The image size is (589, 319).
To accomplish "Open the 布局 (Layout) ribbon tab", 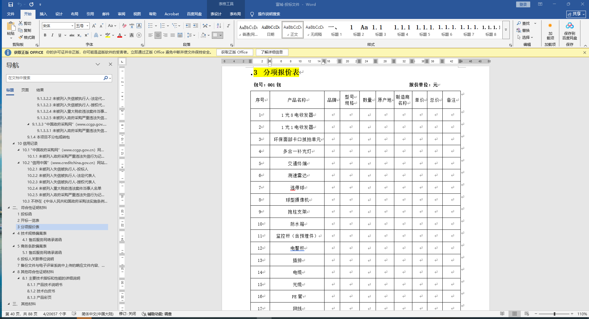I will pyautogui.click(x=75, y=14).
